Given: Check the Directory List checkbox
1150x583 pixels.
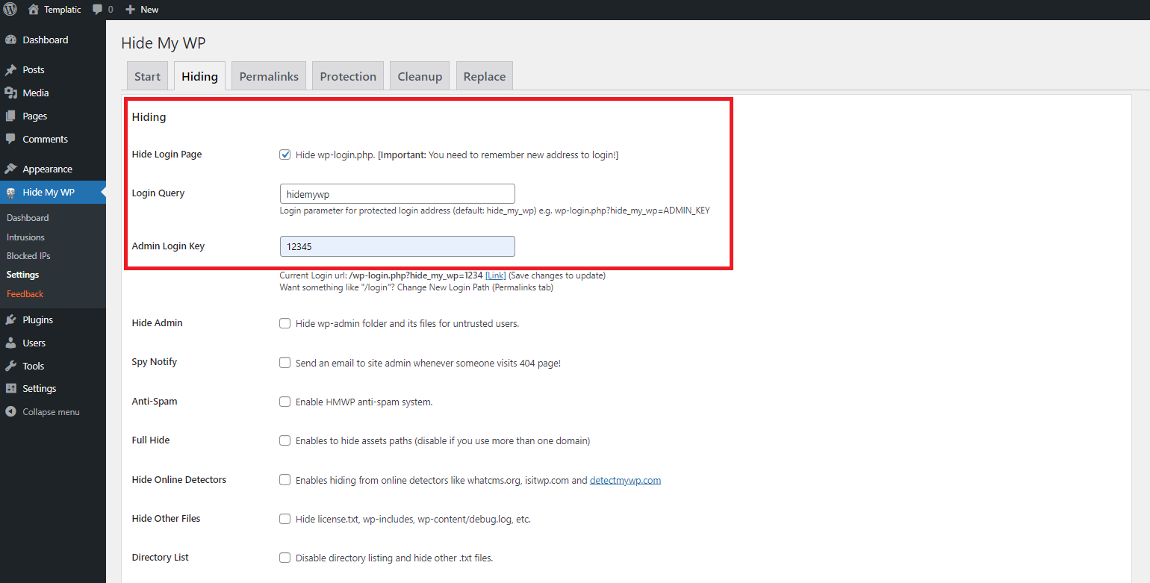Looking at the screenshot, I should click(285, 558).
